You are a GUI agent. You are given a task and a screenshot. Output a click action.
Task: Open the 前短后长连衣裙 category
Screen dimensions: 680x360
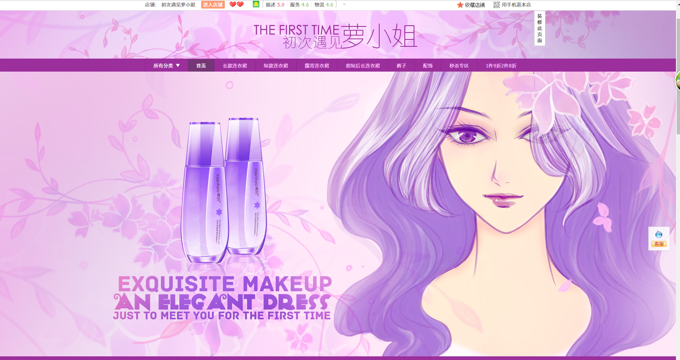pyautogui.click(x=363, y=65)
